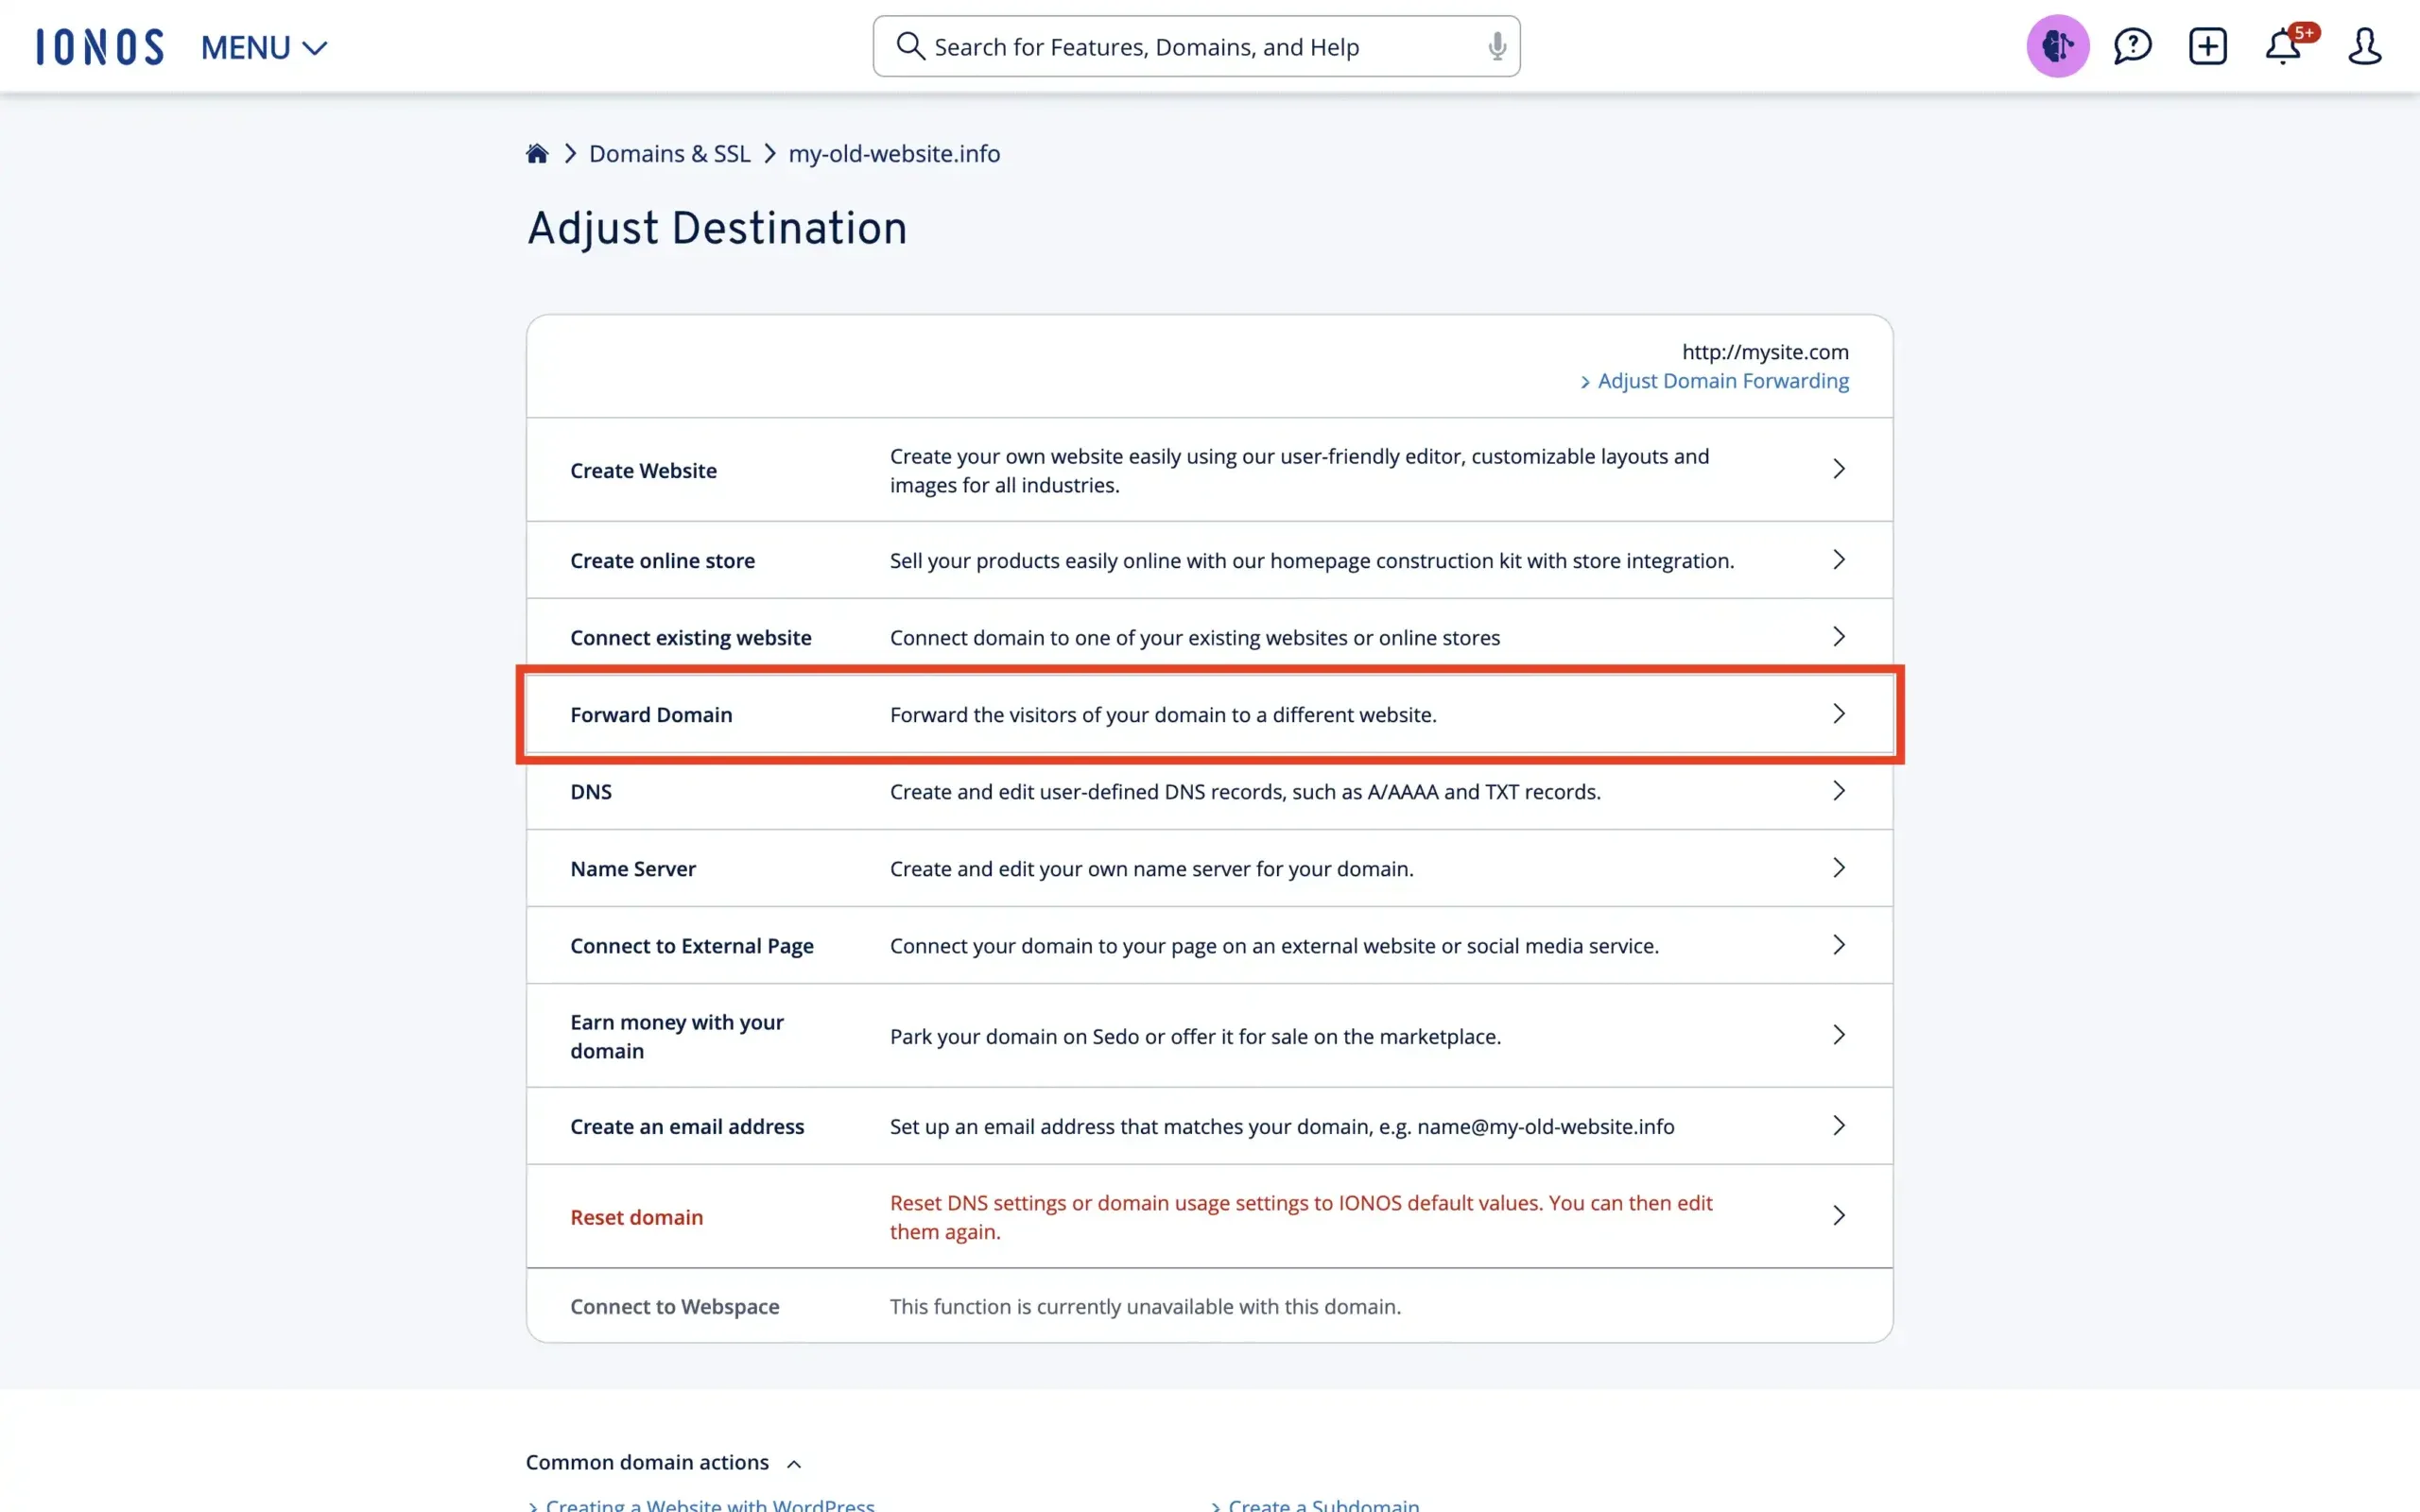Expand the Forward Domain row chevron
The width and height of the screenshot is (2420, 1512).
pyautogui.click(x=1840, y=714)
